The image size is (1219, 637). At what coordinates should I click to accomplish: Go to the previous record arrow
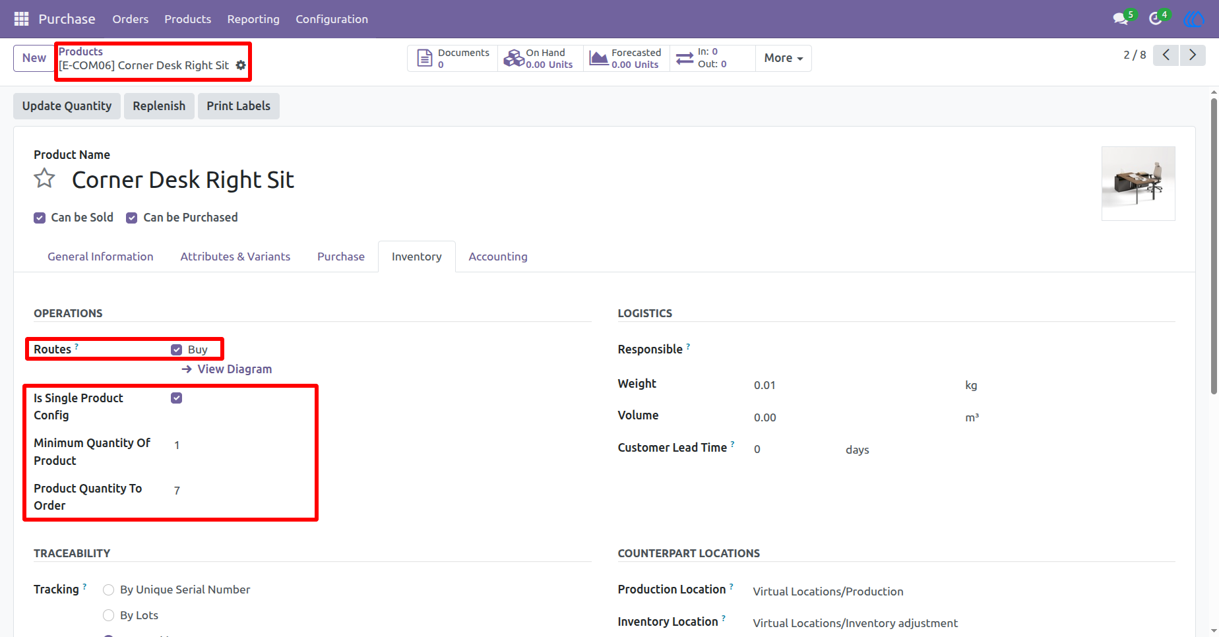click(x=1166, y=55)
